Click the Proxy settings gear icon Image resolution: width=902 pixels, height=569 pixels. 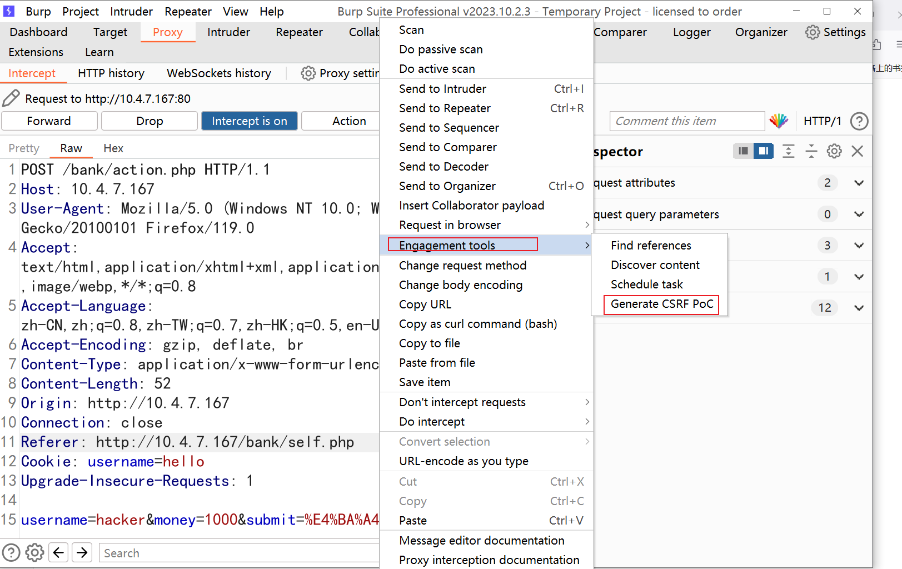[308, 73]
